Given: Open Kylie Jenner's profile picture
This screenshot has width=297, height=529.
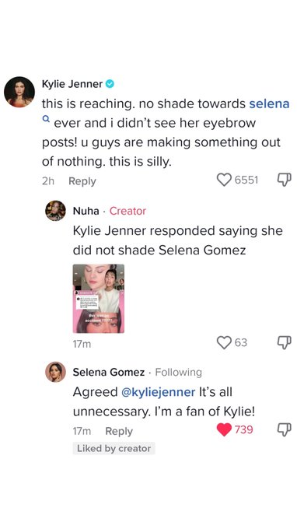Looking at the screenshot, I should click(x=19, y=92).
